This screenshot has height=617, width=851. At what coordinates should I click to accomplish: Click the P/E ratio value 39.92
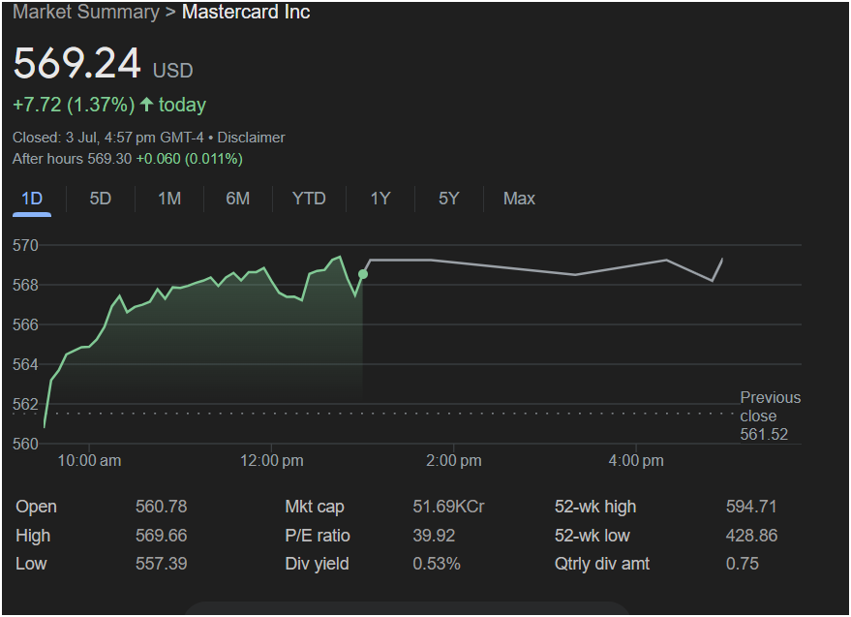[x=434, y=536]
